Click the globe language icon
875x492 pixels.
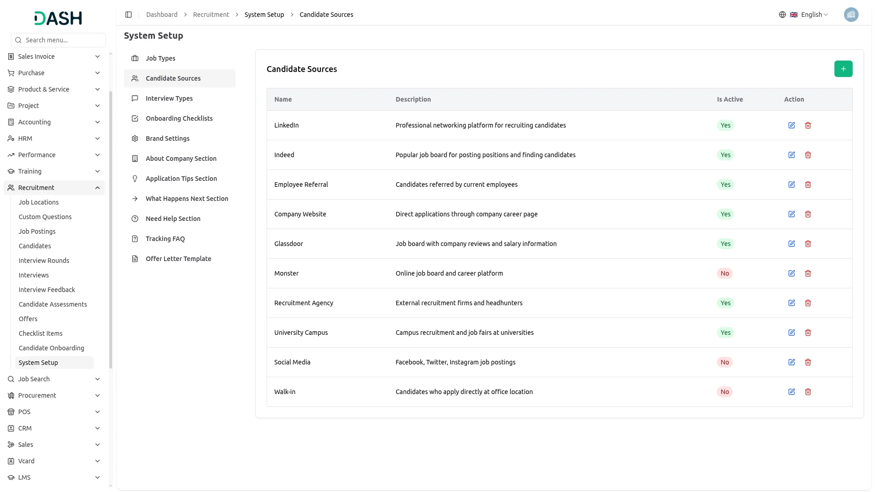[x=782, y=15]
